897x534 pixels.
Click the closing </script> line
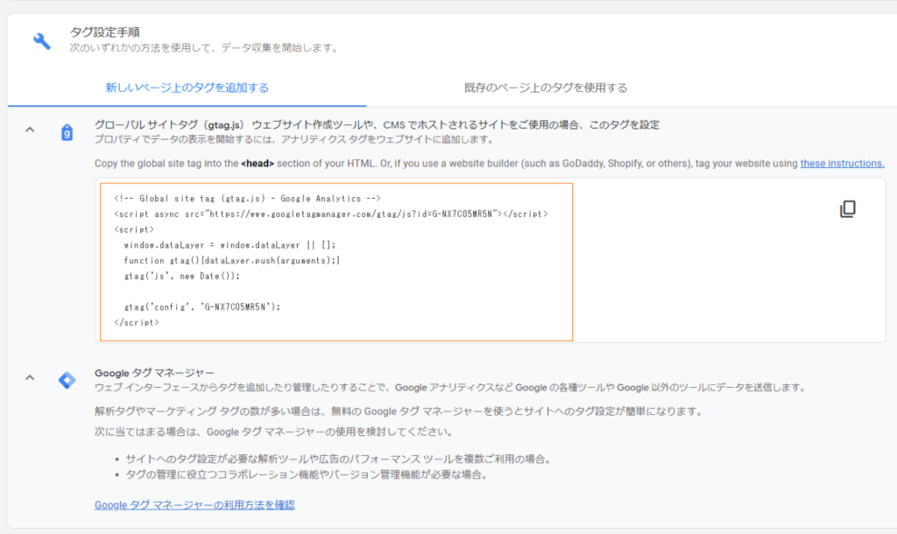136,322
